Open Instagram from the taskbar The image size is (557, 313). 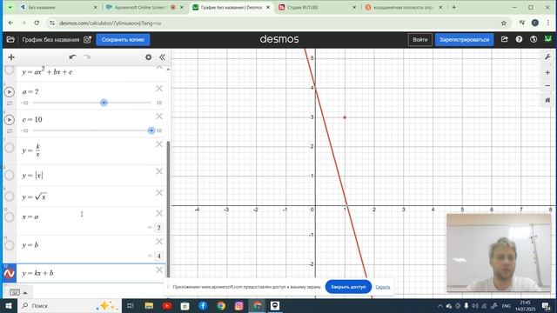pyautogui.click(x=239, y=305)
